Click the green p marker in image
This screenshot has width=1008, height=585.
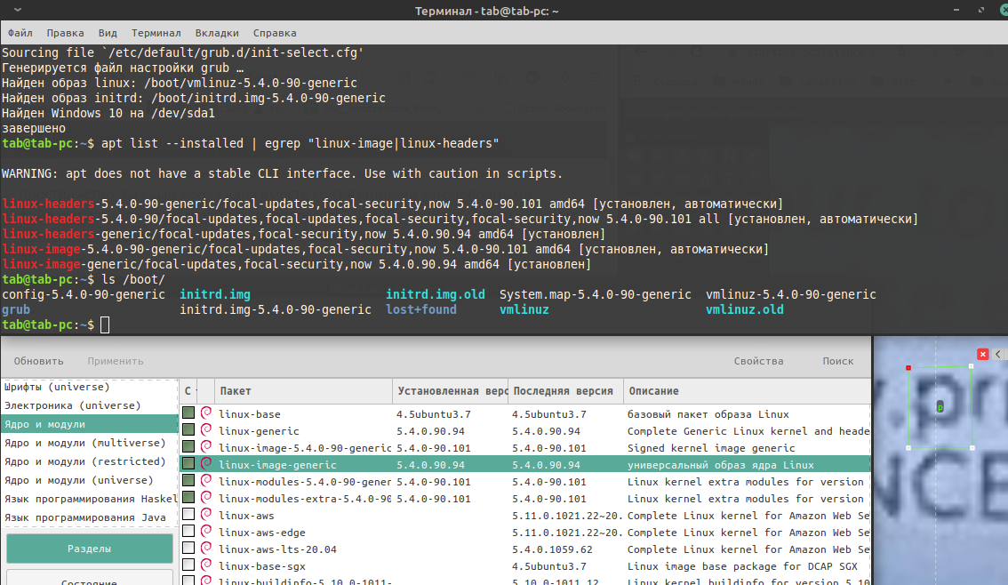(940, 407)
